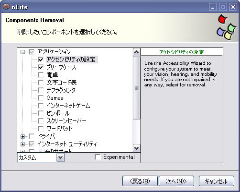Click the 次へ(N)> next button

point(176,181)
